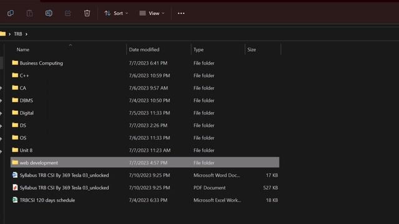Click the Share icon in toolbar
The width and height of the screenshot is (399, 224).
[x=68, y=13]
